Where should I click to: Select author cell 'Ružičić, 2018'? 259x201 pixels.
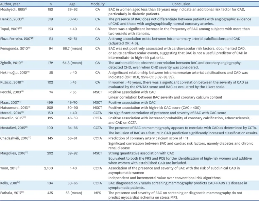coord(12,82)
